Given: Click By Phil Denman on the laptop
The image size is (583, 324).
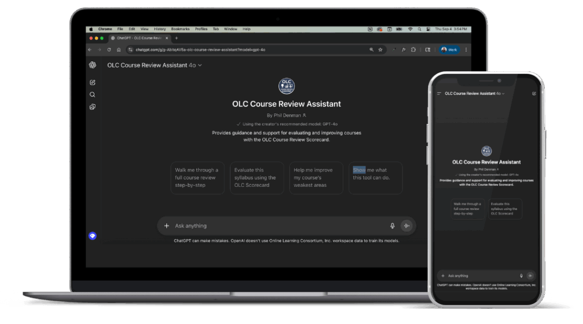Looking at the screenshot, I should click(286, 116).
